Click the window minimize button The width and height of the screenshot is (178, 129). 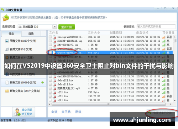[x=158, y=9]
